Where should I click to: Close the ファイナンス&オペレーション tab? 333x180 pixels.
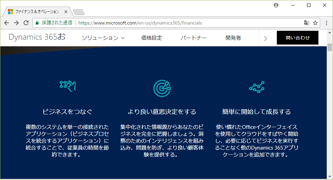[66, 12]
